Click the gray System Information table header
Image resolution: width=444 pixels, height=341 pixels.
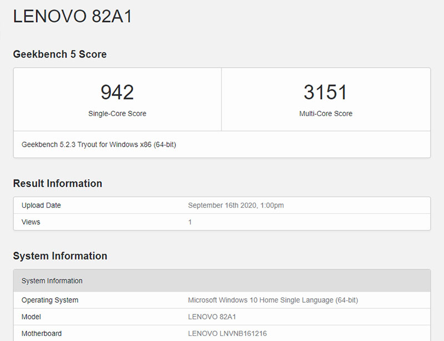pyautogui.click(x=222, y=280)
